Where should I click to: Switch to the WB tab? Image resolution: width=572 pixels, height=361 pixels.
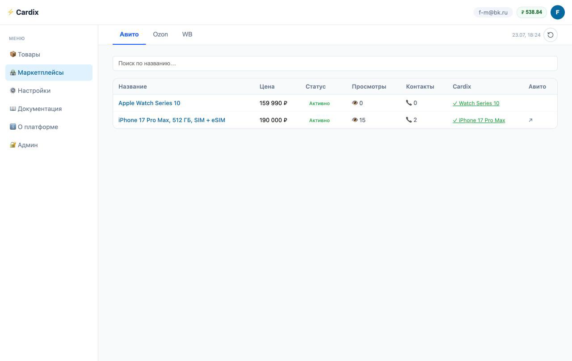(187, 34)
